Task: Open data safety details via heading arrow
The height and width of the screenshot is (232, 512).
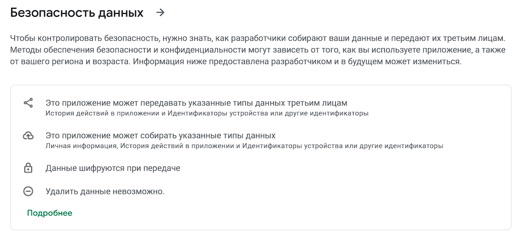Action: (x=160, y=13)
